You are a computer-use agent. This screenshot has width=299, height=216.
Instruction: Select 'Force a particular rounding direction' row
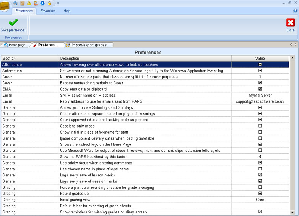point(145,187)
